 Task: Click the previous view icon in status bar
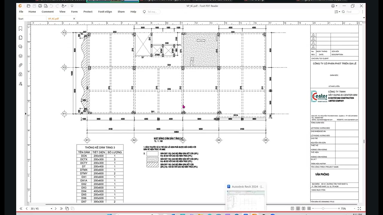pyautogui.click(x=67, y=208)
